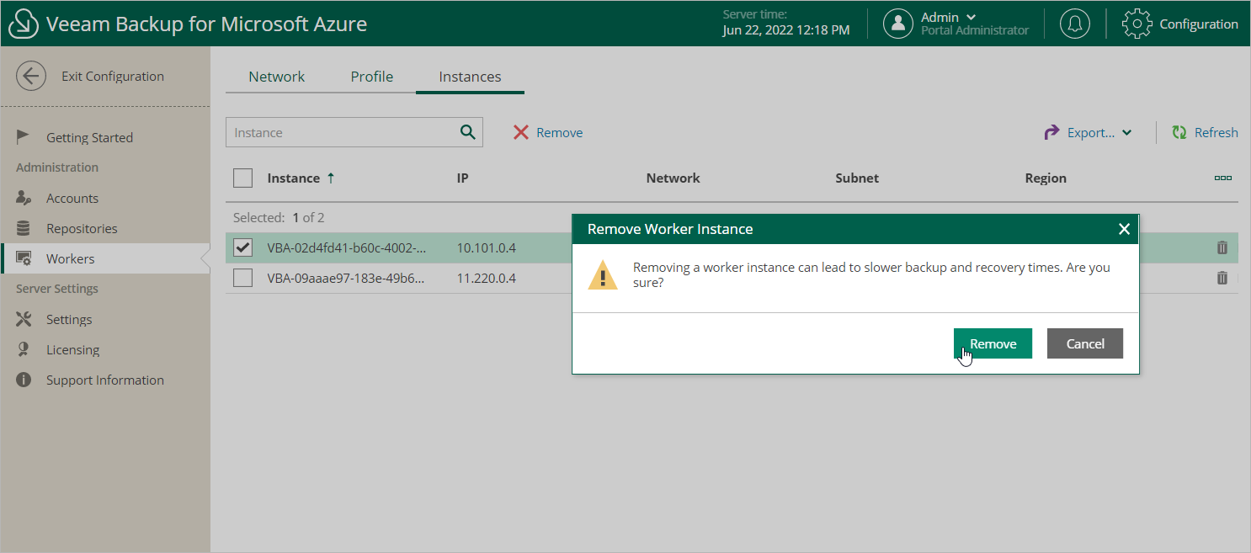Open Settings in the sidebar
Screen dimensions: 1251x553
(69, 319)
